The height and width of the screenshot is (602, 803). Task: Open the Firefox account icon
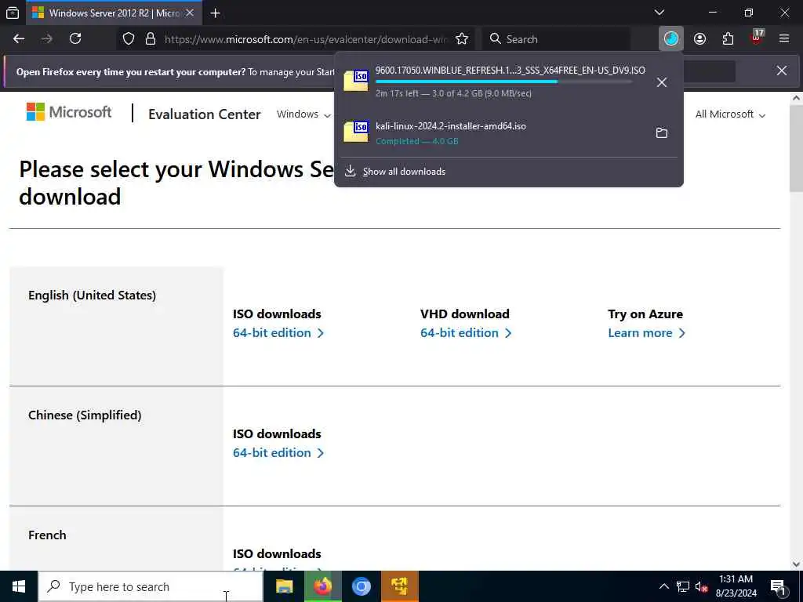(x=699, y=39)
